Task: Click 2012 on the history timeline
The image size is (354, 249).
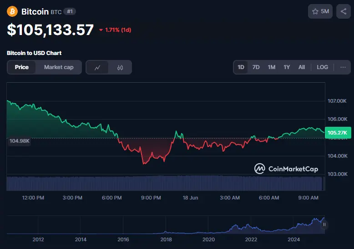Action: click(38, 239)
